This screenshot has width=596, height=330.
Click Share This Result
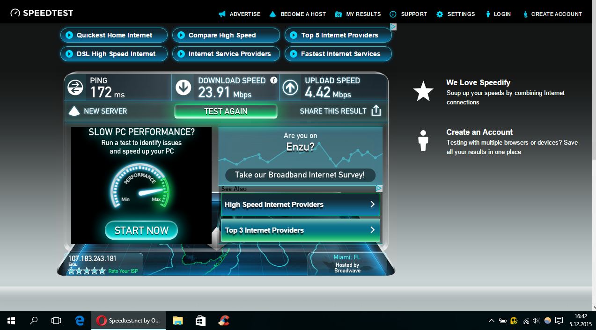pyautogui.click(x=340, y=111)
